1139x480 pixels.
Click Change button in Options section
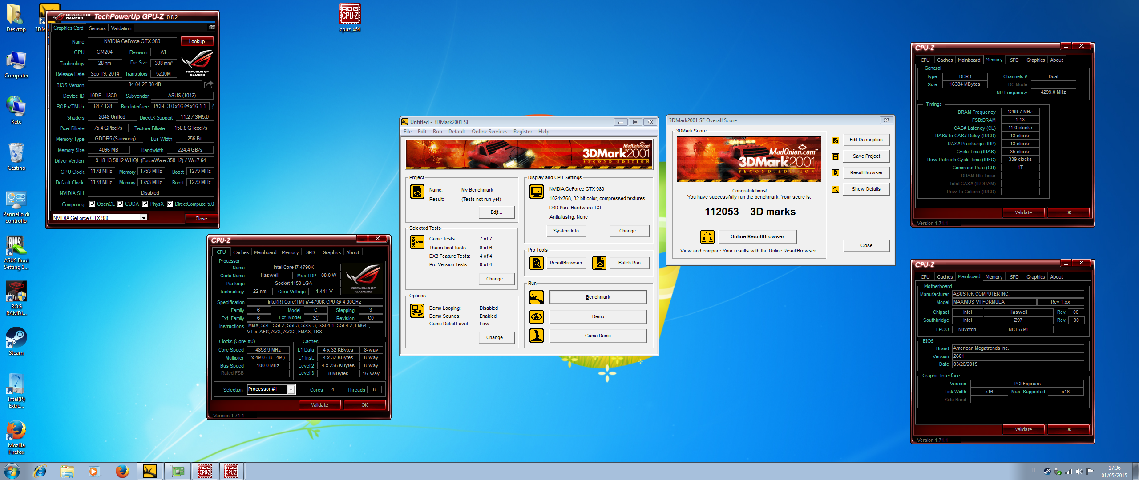pos(497,338)
